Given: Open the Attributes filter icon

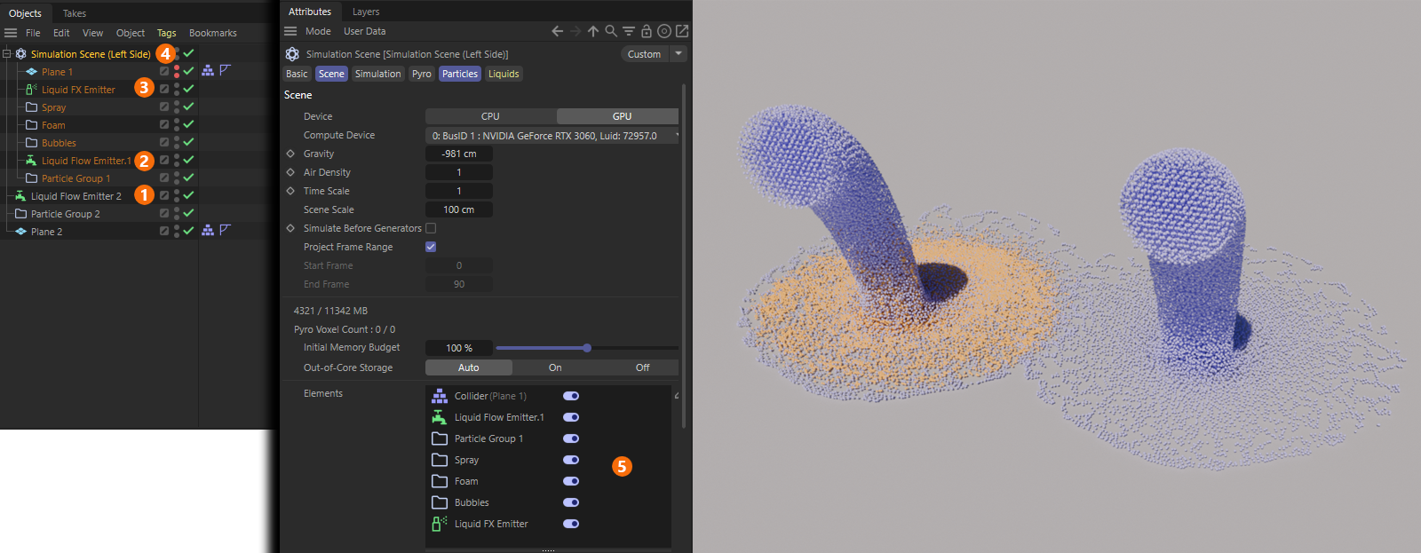Looking at the screenshot, I should coord(629,31).
